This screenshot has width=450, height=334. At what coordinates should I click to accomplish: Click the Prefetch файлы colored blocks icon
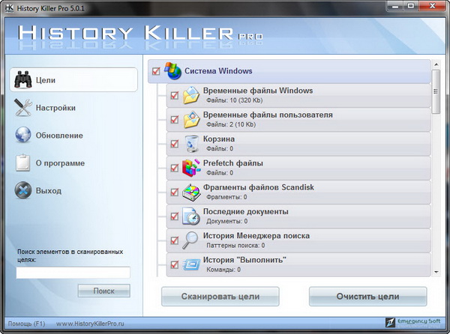pos(191,168)
